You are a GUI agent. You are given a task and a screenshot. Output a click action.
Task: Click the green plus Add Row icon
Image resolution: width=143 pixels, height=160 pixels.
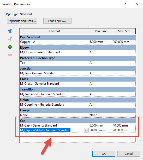pos(10,47)
